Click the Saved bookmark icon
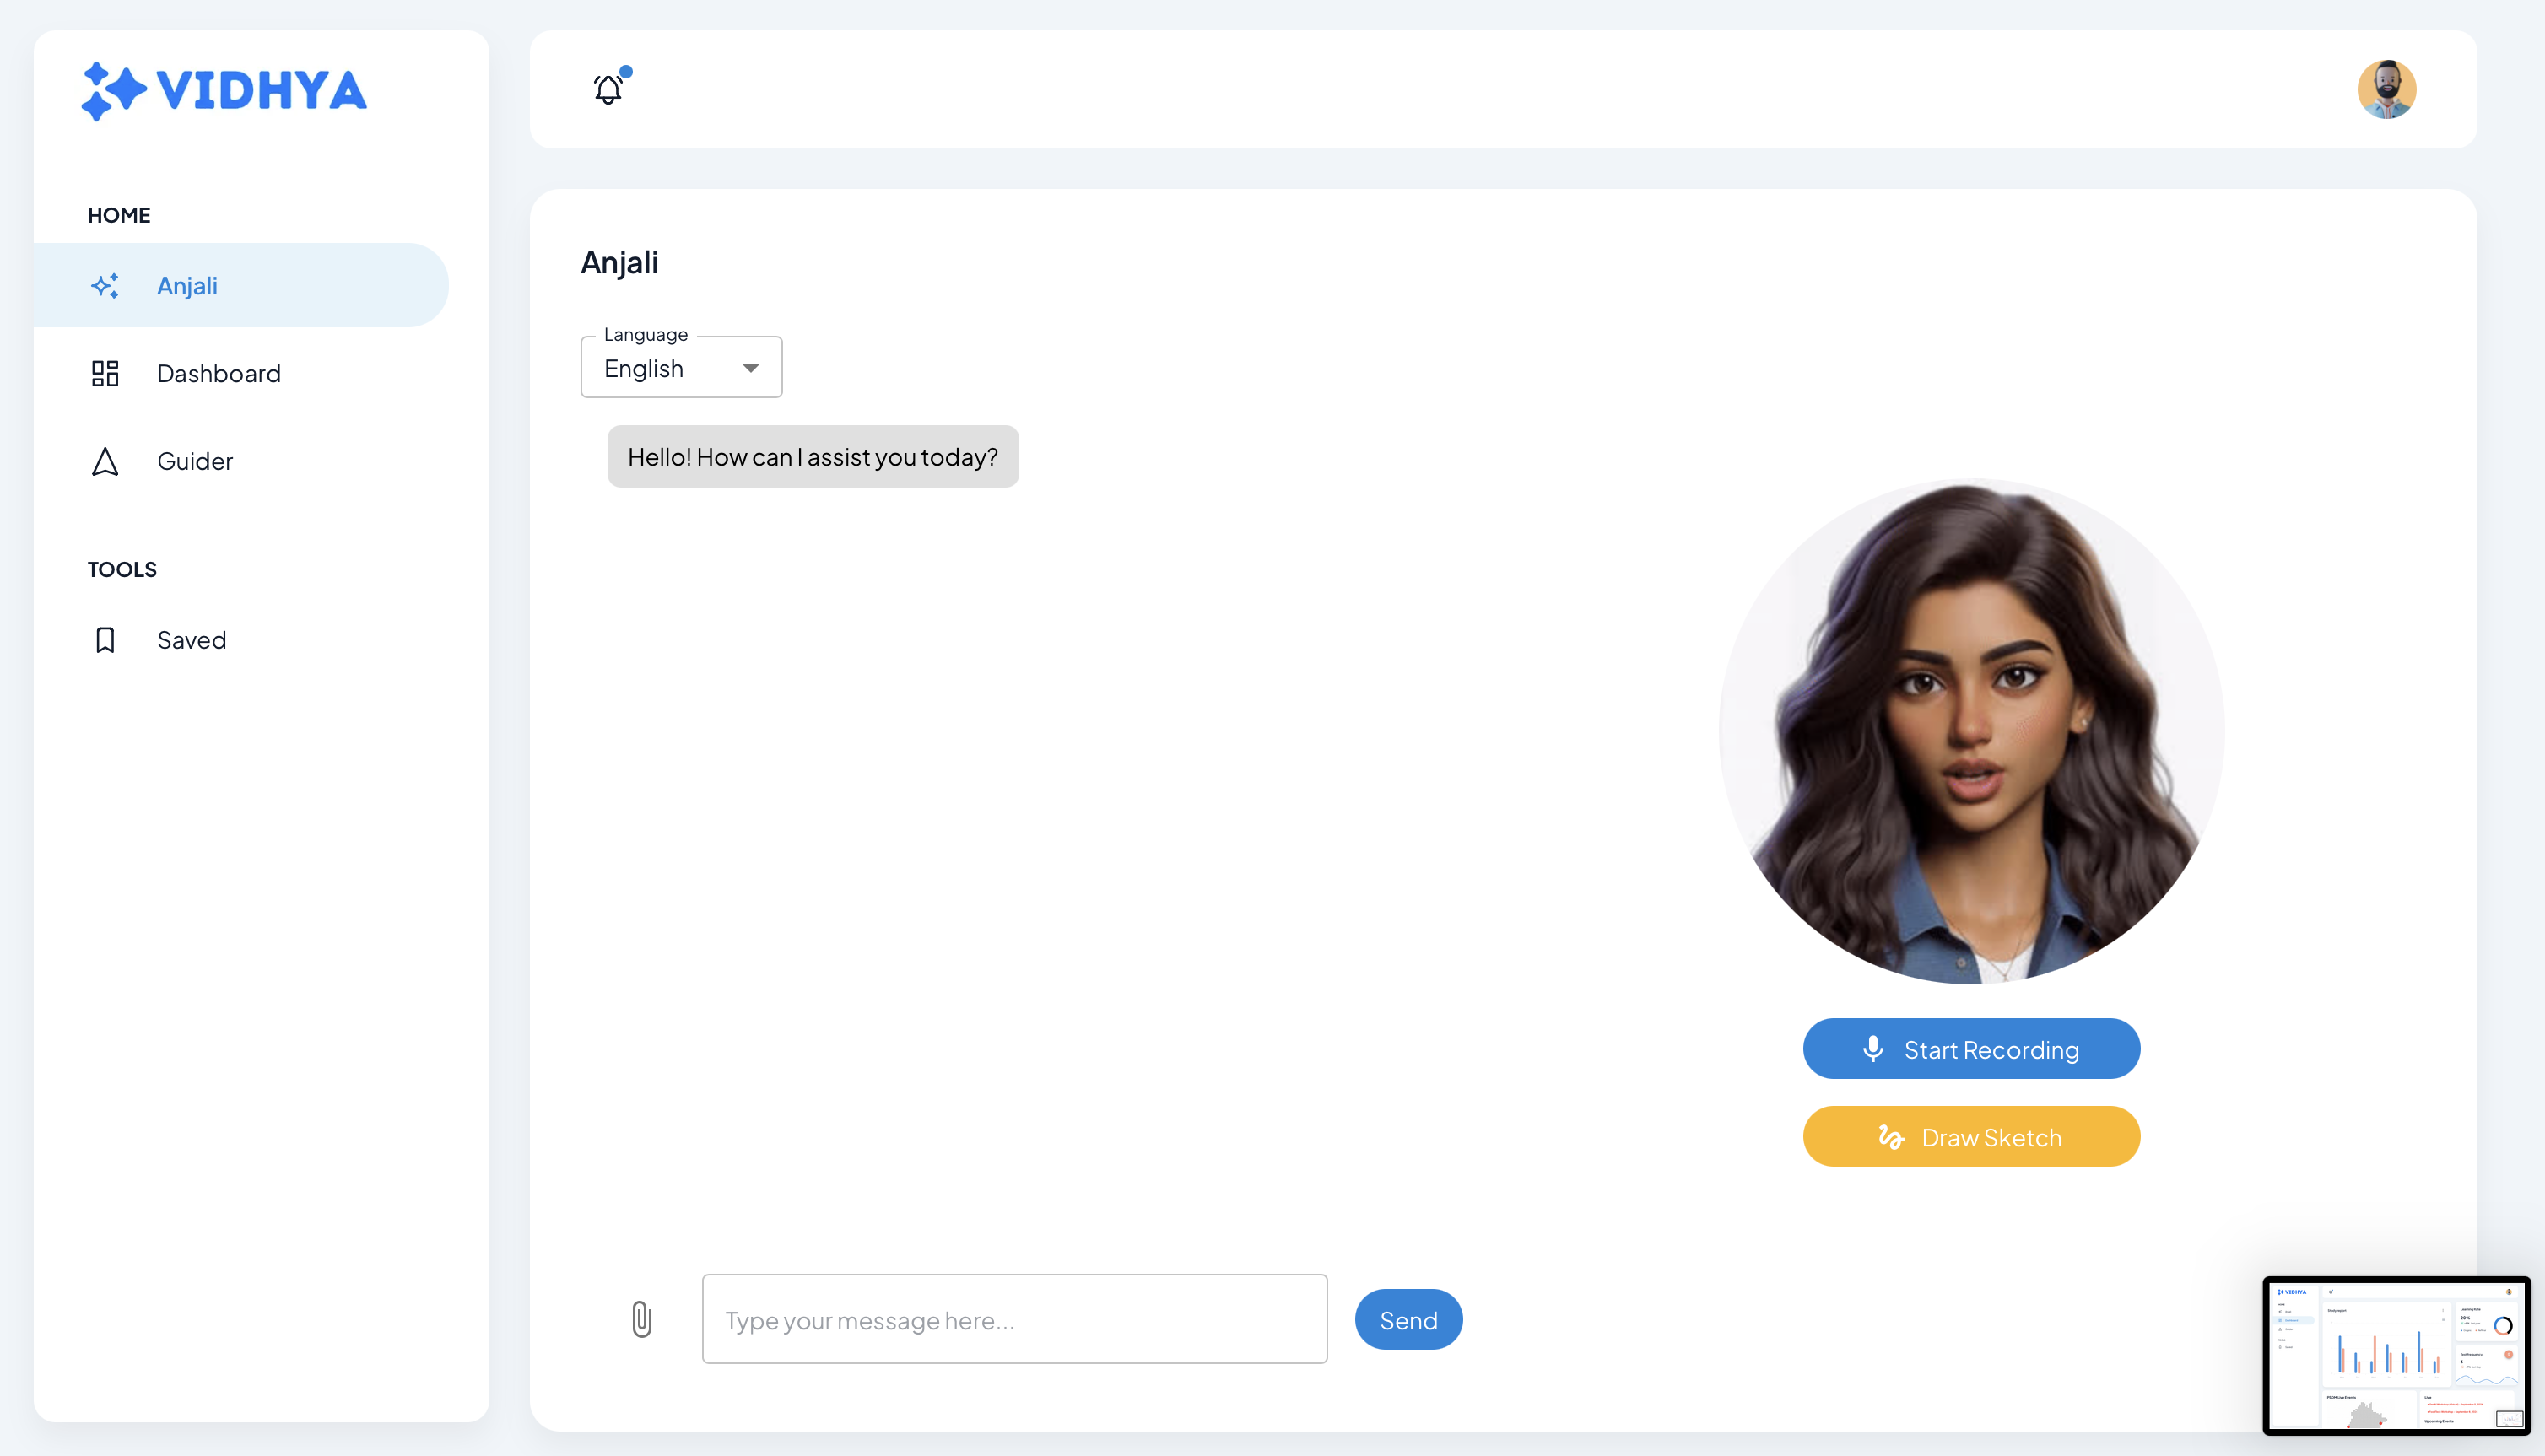Screen dimensions: 2545x1456 pos(105,640)
